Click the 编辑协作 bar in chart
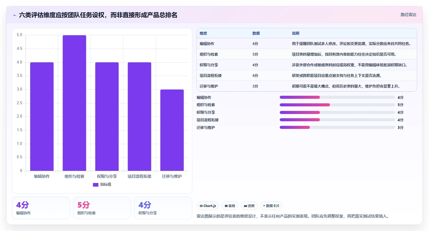Viewport: 429px width, 231px height. 42,116
